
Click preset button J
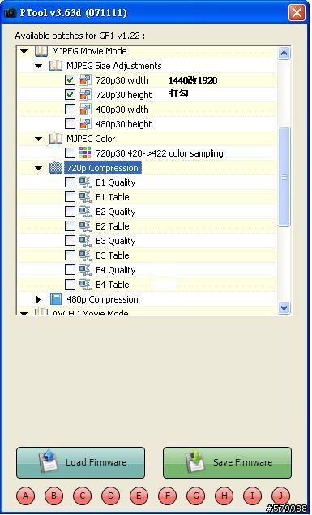[281, 496]
